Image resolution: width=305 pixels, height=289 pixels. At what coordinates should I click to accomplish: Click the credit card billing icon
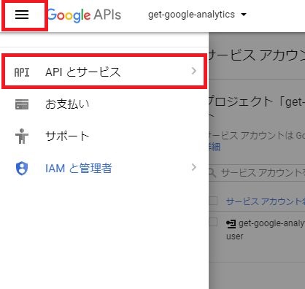coord(22,104)
